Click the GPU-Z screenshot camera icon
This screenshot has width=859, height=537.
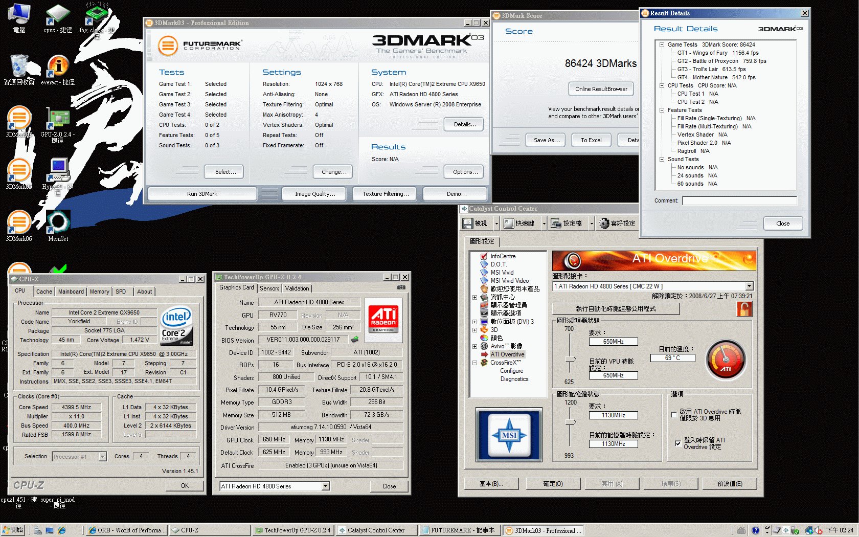pyautogui.click(x=401, y=287)
